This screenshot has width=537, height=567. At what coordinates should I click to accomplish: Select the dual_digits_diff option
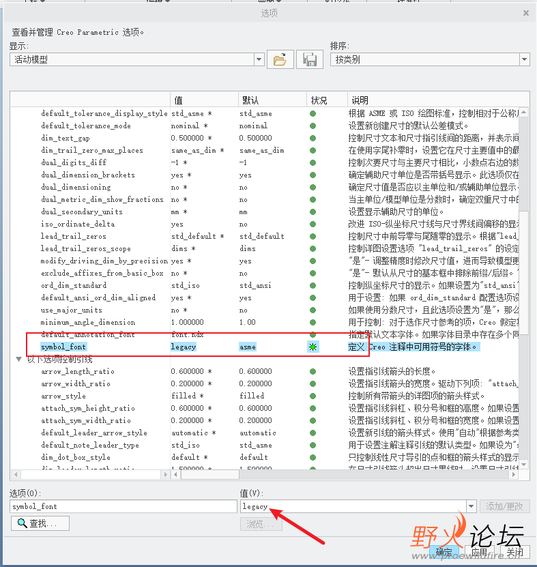[74, 162]
